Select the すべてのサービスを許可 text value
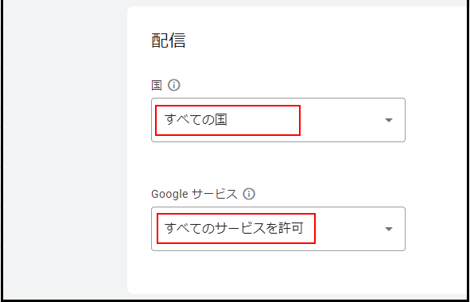470x302 pixels. click(x=234, y=229)
